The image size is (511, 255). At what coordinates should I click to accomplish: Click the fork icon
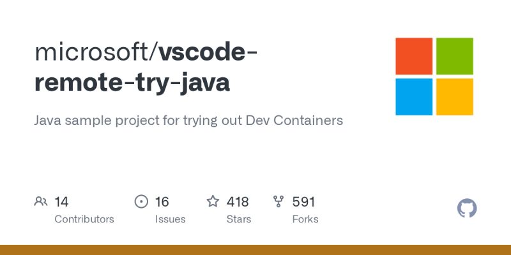pyautogui.click(x=278, y=201)
